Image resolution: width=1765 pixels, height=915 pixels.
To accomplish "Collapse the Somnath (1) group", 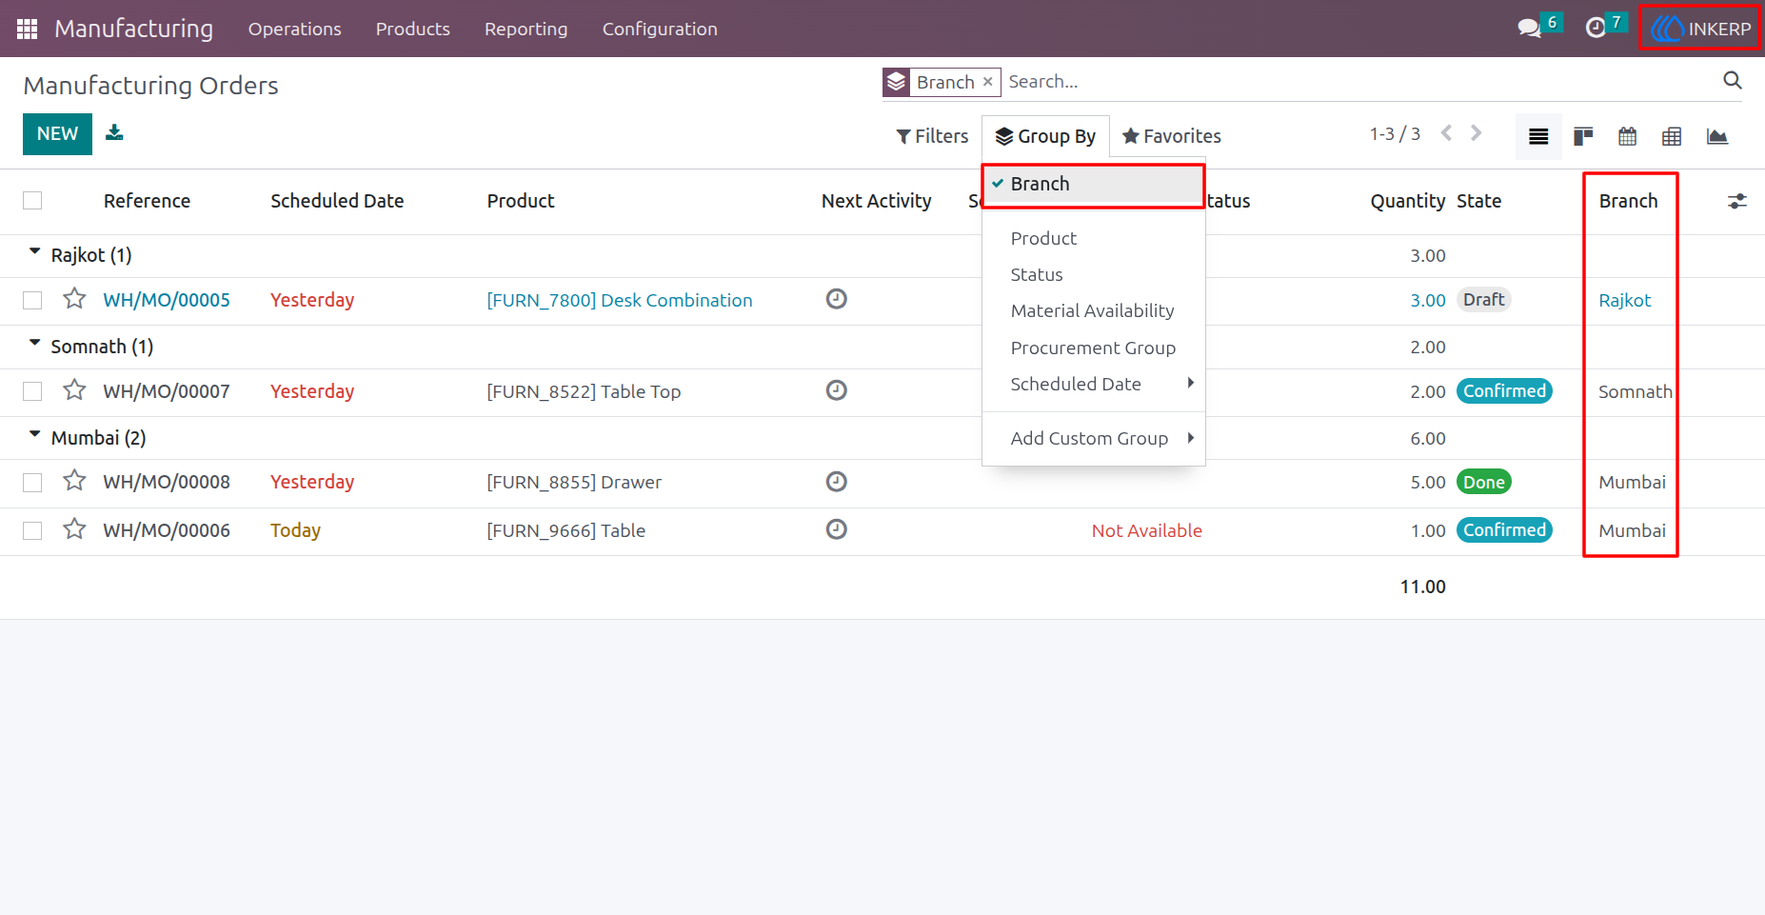I will (91, 347).
